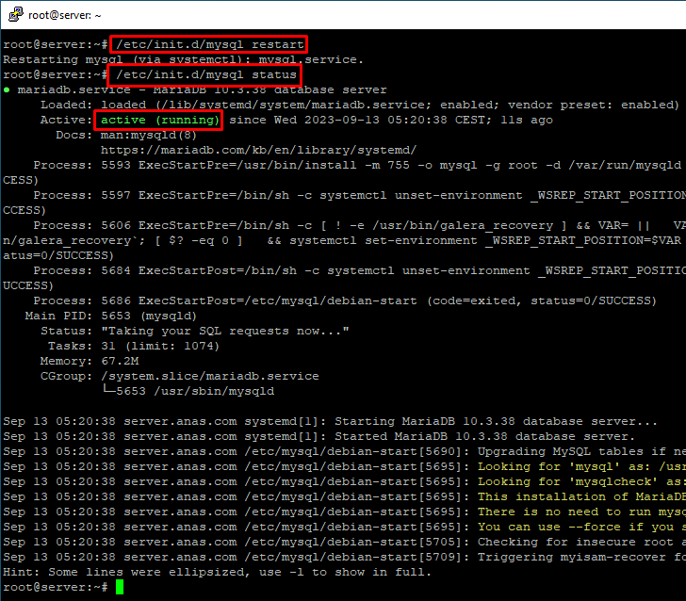686x601 pixels.
Task: Click 'active (running)' status text
Action: (x=159, y=120)
